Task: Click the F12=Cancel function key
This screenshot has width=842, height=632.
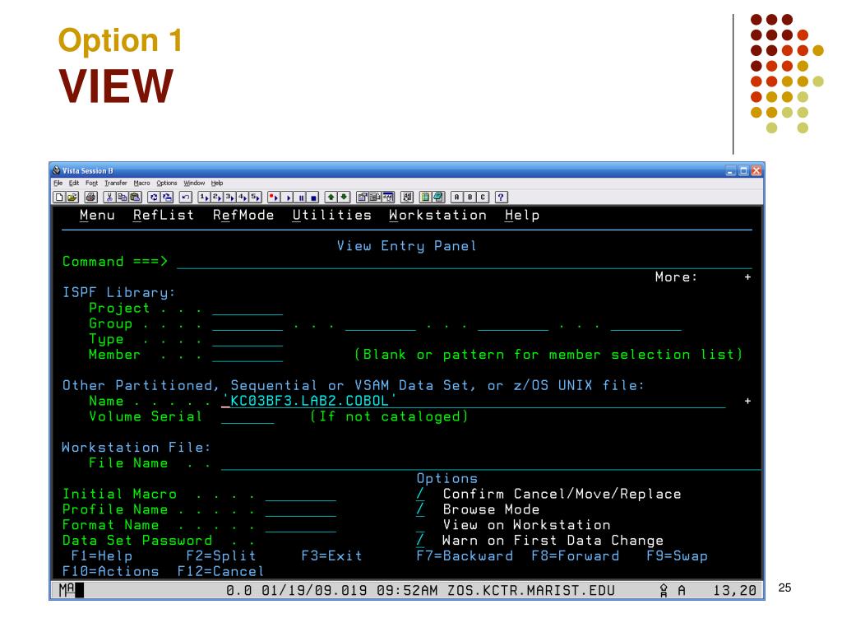Action: [x=220, y=571]
